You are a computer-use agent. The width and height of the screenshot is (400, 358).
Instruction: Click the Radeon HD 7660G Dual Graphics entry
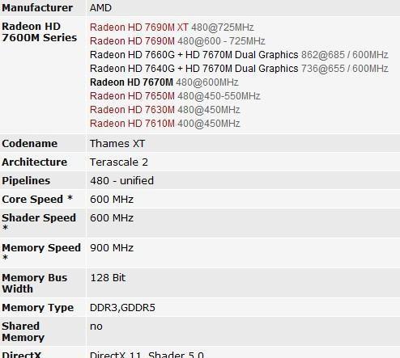click(194, 55)
